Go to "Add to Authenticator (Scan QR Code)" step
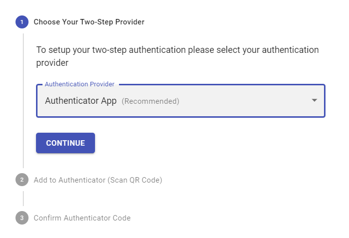Screen dimensions: 349x238 (x=97, y=180)
